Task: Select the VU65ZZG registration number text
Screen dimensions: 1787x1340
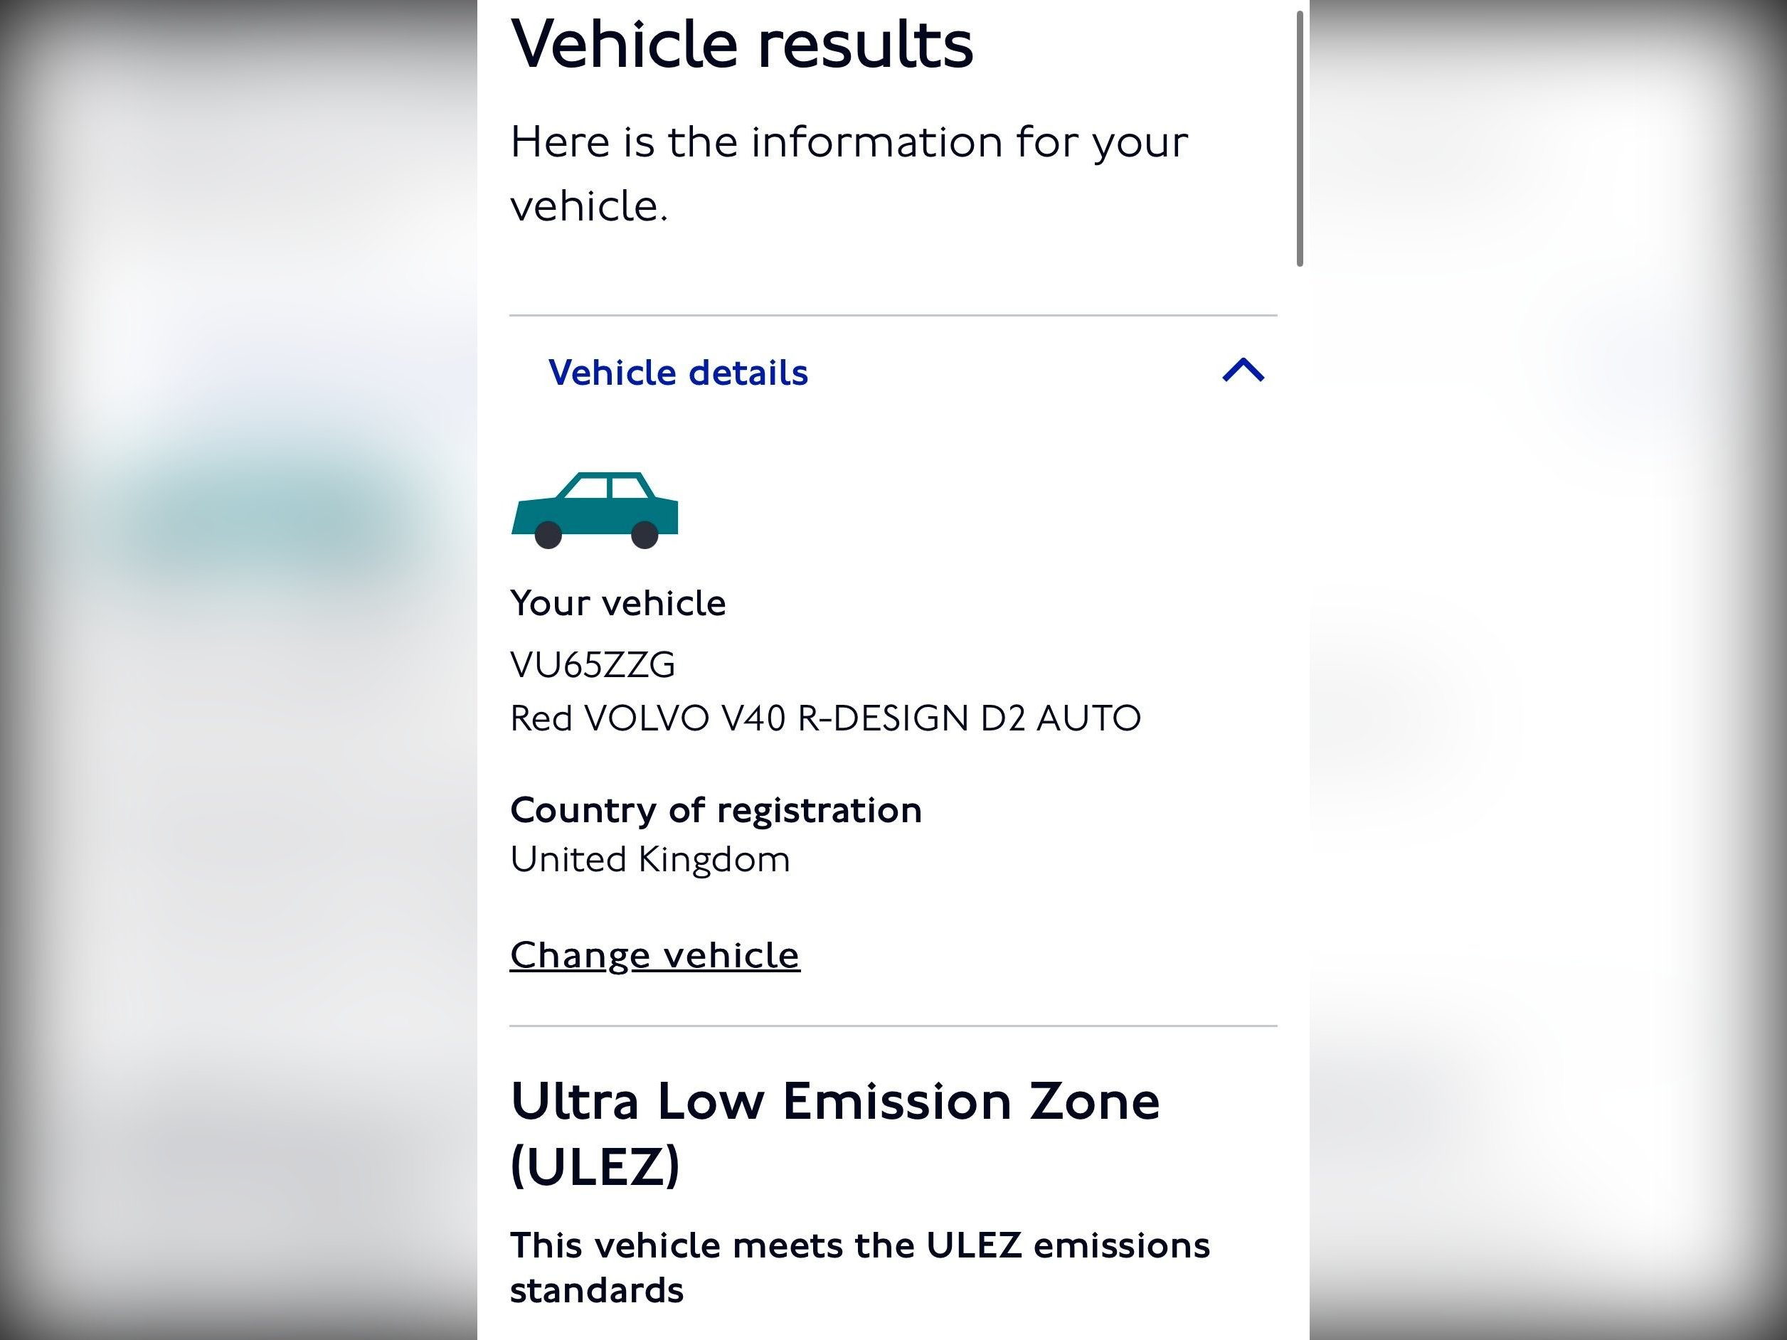Action: (592, 665)
